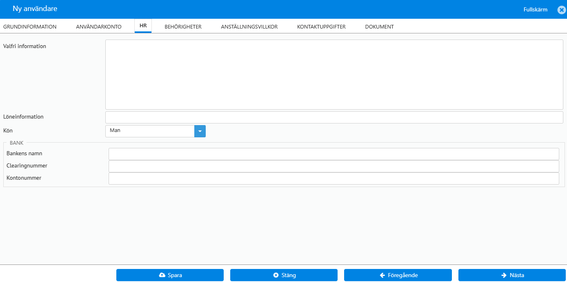
Task: Open the Kön dropdown arrow
Action: (x=200, y=131)
